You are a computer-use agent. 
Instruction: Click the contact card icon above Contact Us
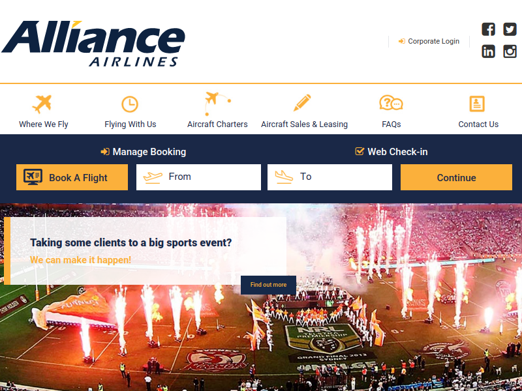(477, 104)
